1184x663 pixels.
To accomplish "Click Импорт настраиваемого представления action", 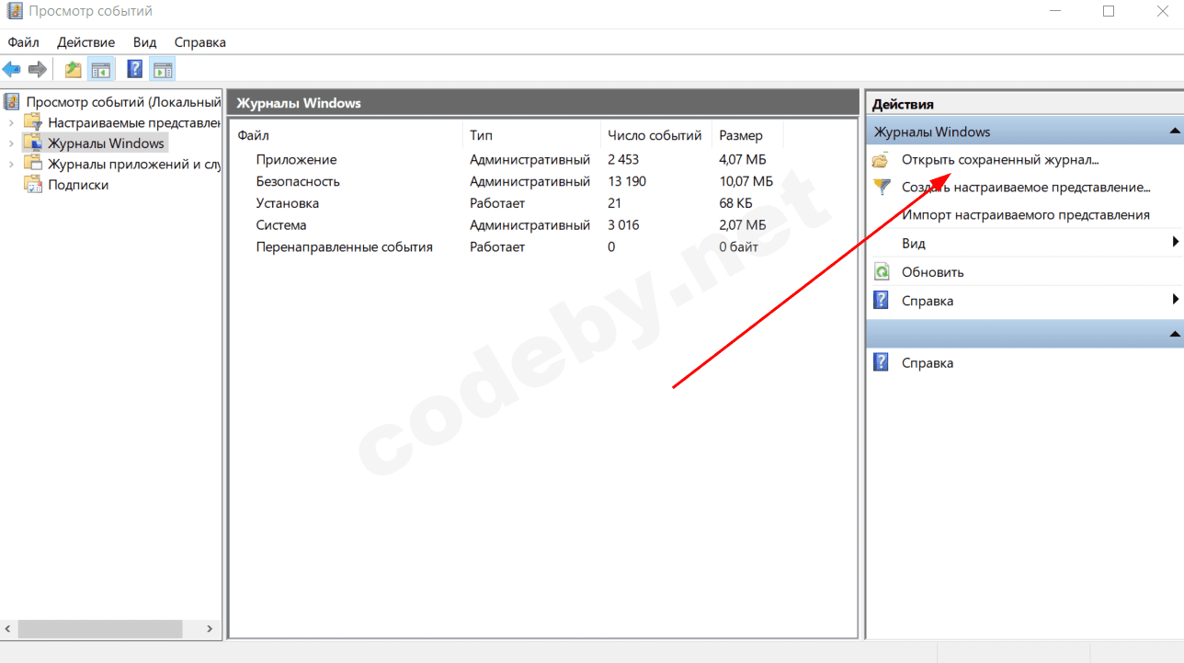I will click(1026, 215).
